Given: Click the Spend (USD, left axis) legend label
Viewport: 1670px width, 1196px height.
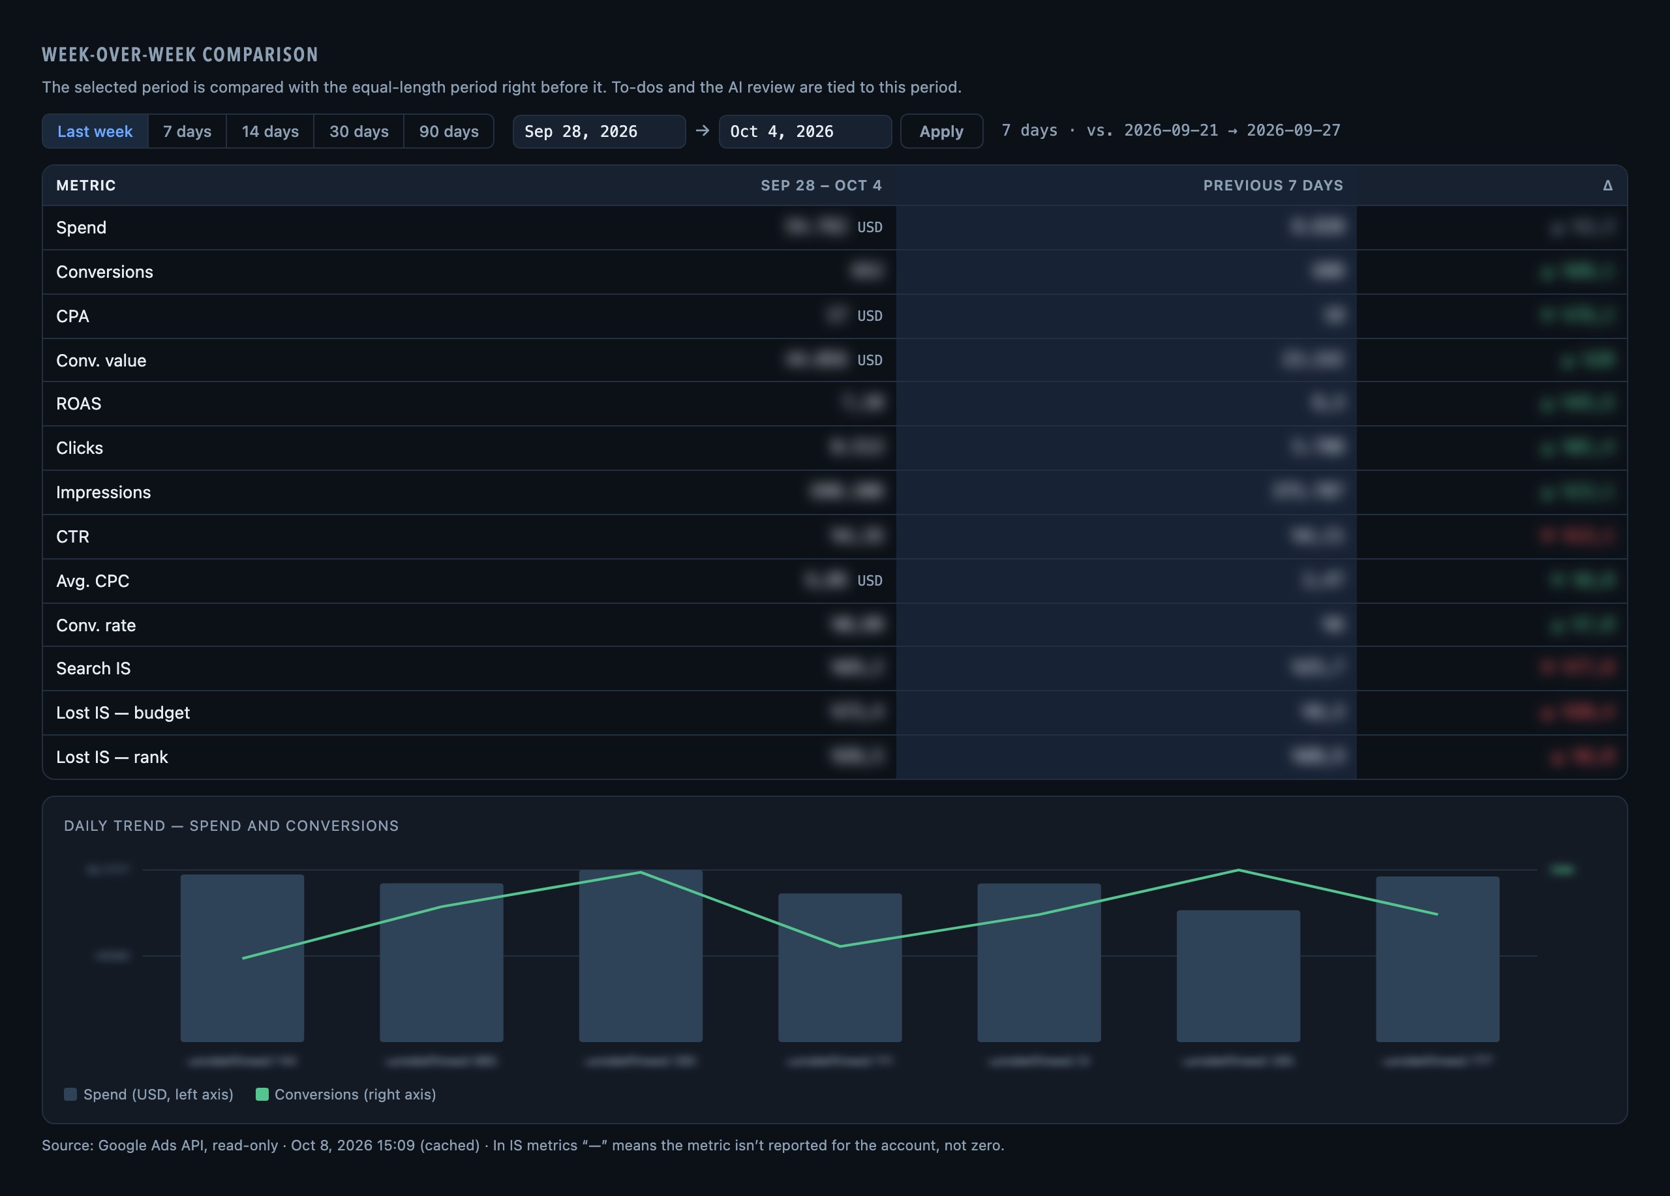Looking at the screenshot, I should pos(159,1094).
